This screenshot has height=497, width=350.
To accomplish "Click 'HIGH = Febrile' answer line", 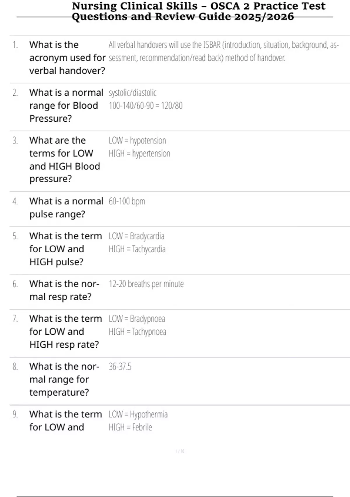I will (x=130, y=427).
